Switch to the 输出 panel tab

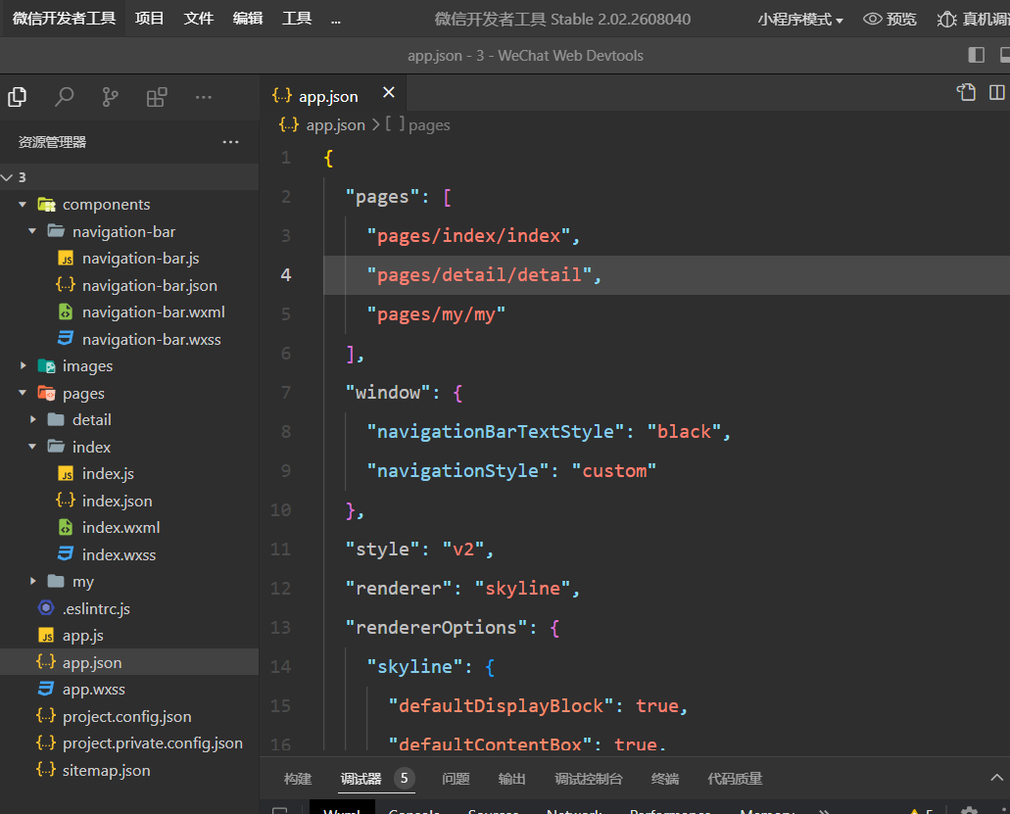pos(511,779)
